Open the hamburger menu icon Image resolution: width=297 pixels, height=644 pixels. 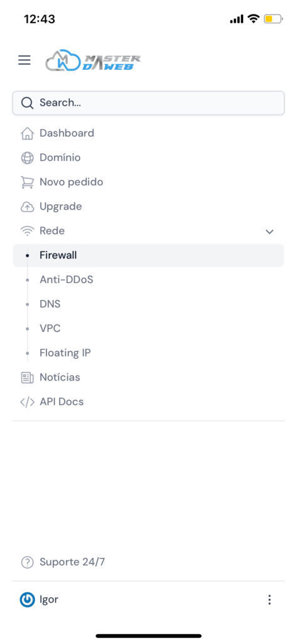point(24,60)
